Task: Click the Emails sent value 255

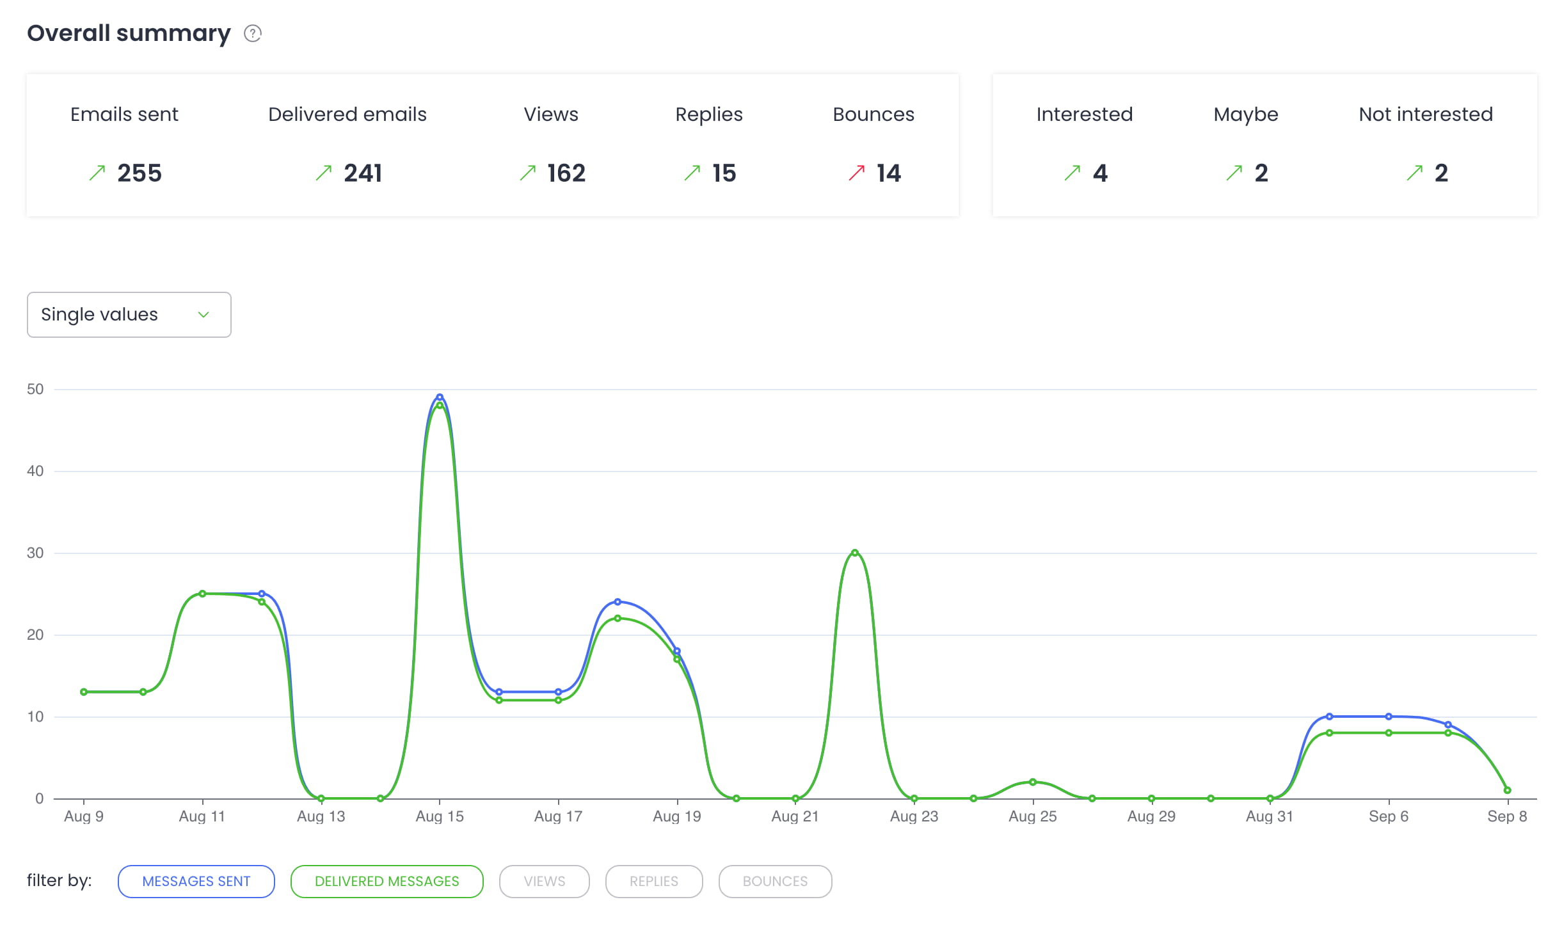Action: click(x=140, y=173)
